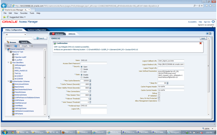Click the tree panel vertical scrollbar
217x135 pixels.
(45, 77)
